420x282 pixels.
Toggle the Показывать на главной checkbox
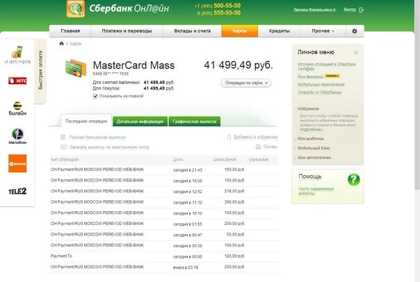click(95, 96)
